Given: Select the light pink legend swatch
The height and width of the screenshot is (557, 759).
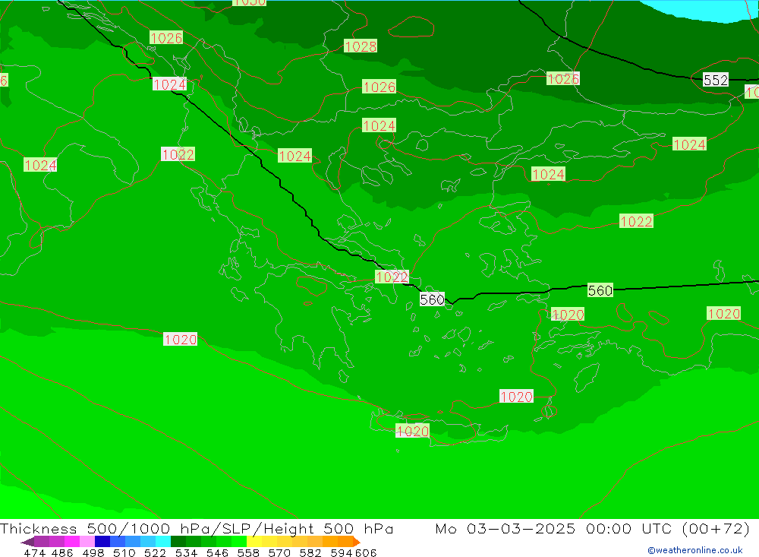Looking at the screenshot, I should tap(87, 542).
